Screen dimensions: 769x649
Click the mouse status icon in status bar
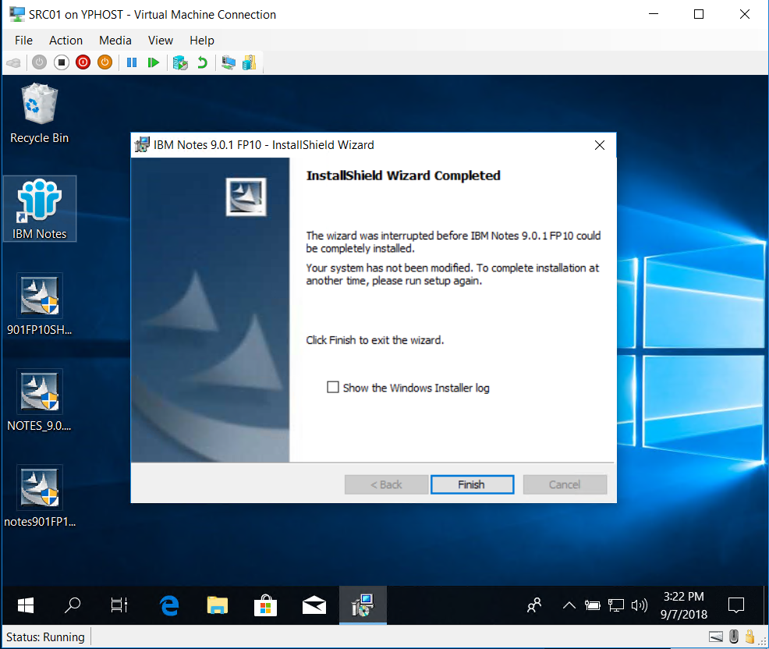click(734, 637)
